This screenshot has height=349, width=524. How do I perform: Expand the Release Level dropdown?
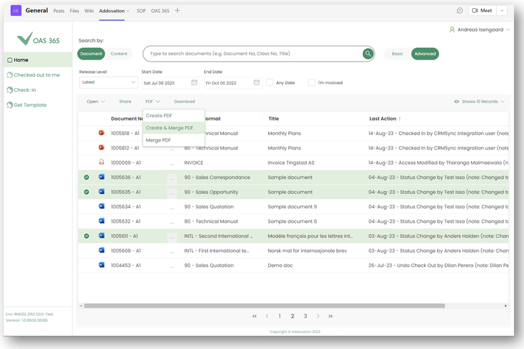point(109,82)
